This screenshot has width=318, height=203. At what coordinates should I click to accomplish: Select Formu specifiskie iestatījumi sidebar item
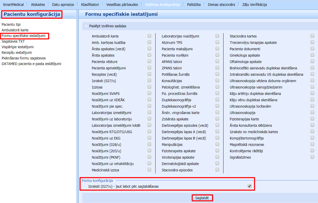[x=23, y=36]
